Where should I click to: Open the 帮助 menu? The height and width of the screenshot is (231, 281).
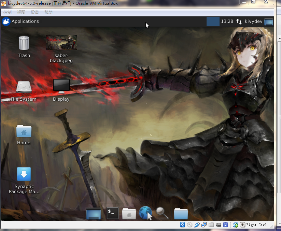48,12
